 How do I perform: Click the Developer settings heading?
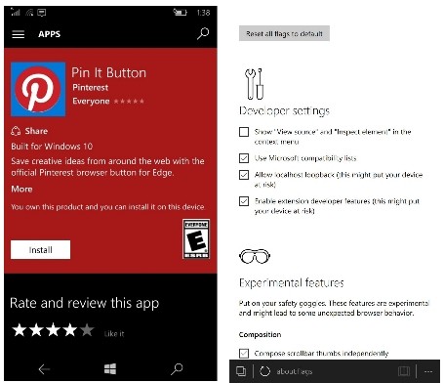click(x=284, y=110)
